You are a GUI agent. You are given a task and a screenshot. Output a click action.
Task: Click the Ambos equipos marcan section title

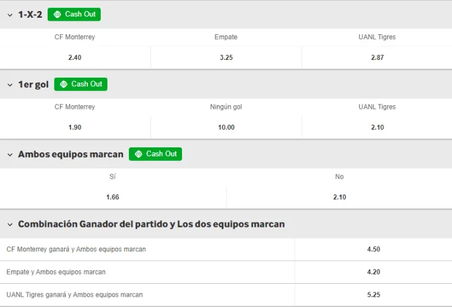tap(70, 155)
